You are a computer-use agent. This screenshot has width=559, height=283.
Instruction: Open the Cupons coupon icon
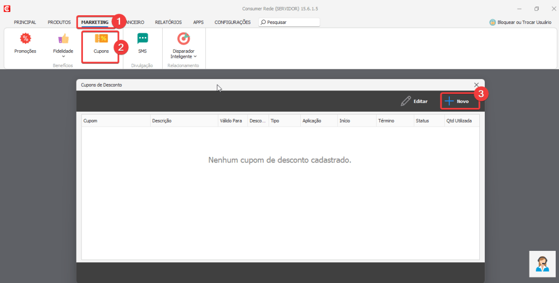(x=101, y=39)
